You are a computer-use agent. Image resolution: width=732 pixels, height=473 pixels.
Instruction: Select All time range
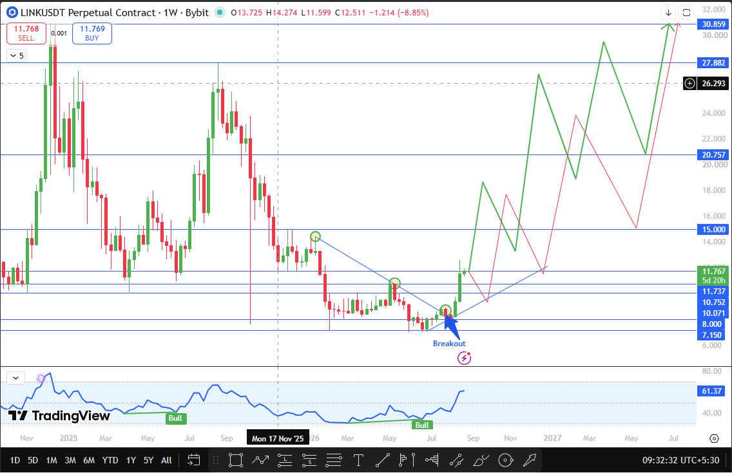coord(167,460)
